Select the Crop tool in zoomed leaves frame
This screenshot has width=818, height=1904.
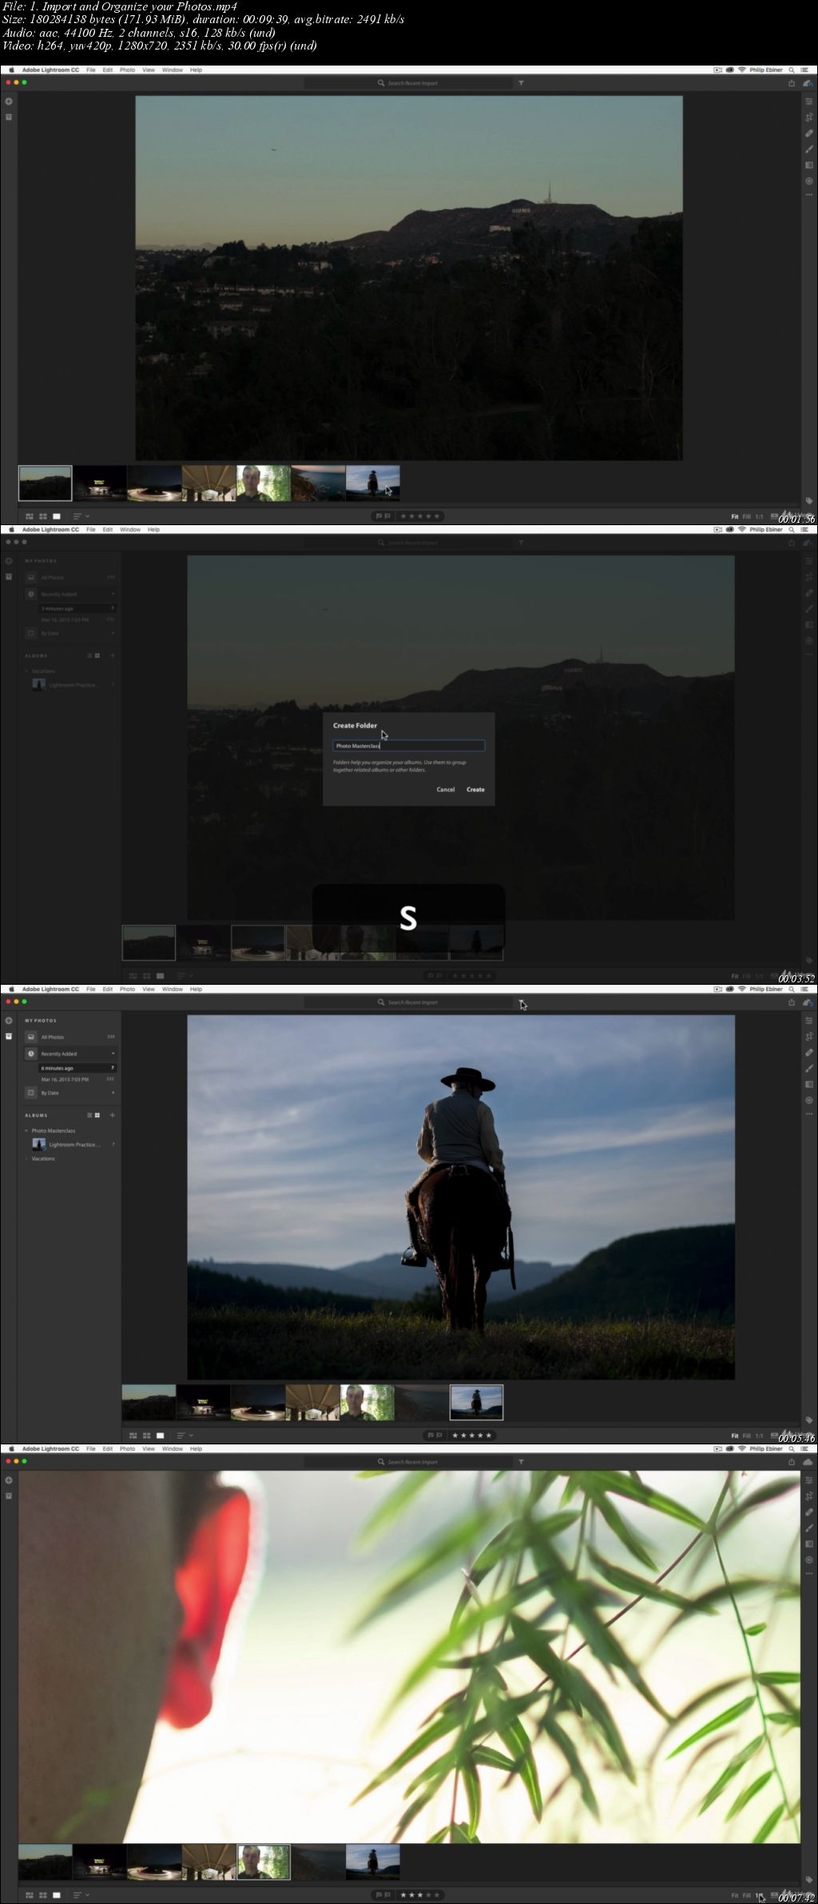coord(808,1496)
